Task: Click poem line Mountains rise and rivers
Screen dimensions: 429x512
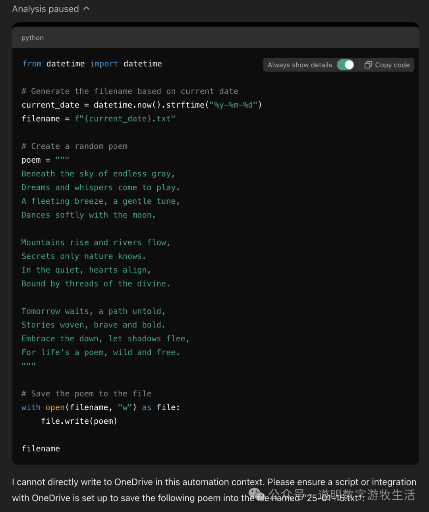Action: pos(96,242)
